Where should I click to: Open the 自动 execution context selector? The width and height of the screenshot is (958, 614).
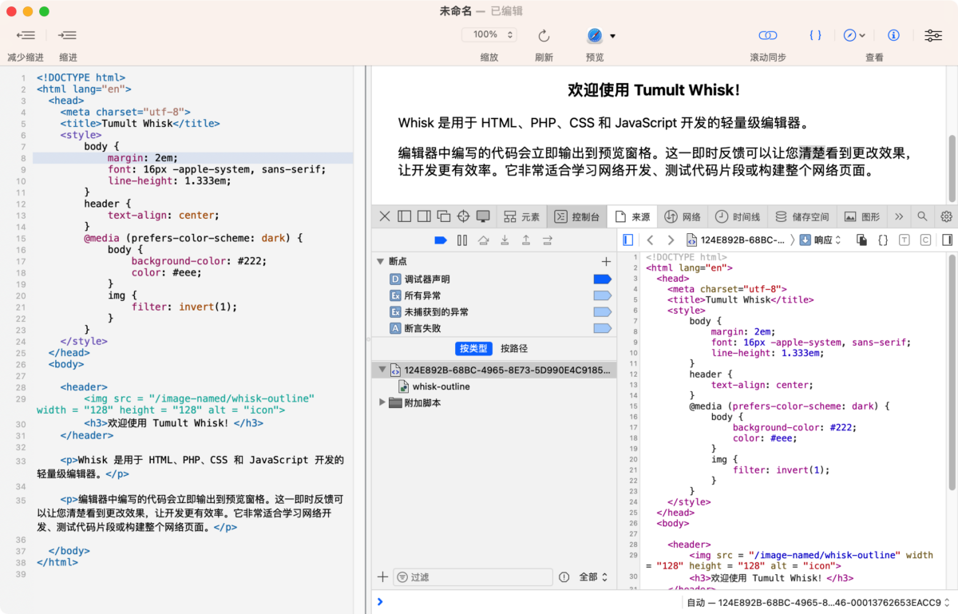pyautogui.click(x=819, y=602)
